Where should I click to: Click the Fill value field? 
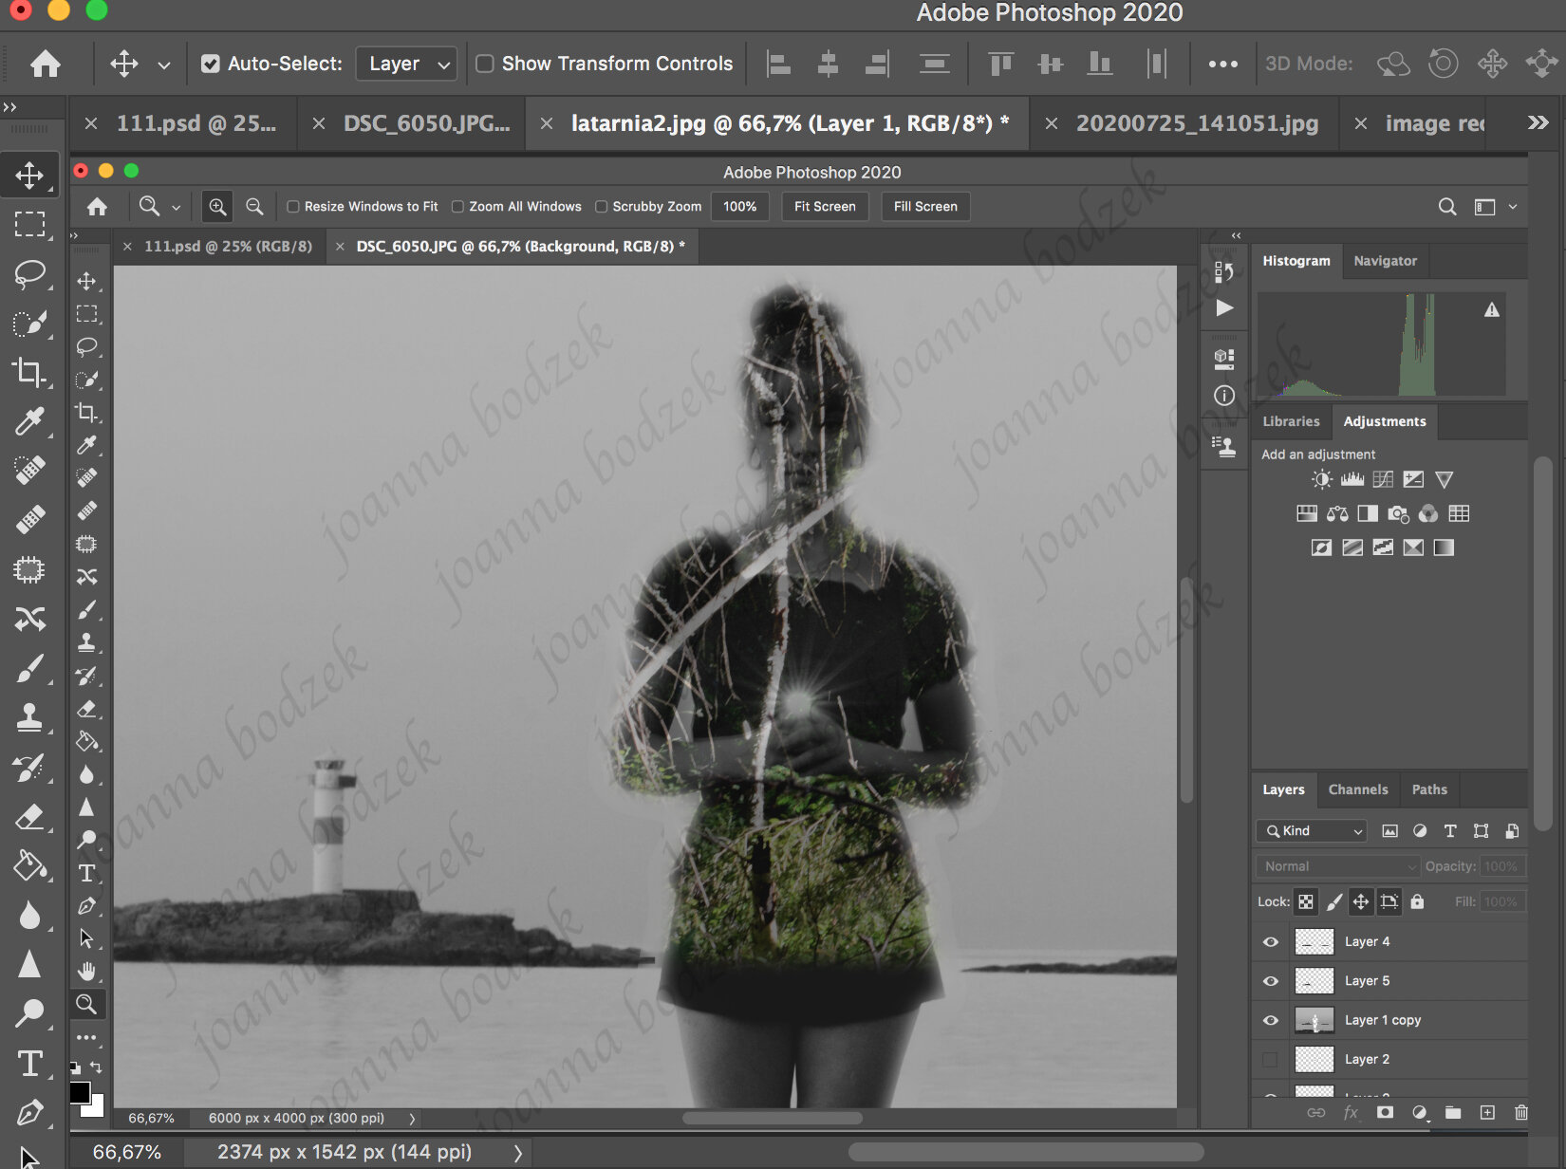click(1501, 902)
